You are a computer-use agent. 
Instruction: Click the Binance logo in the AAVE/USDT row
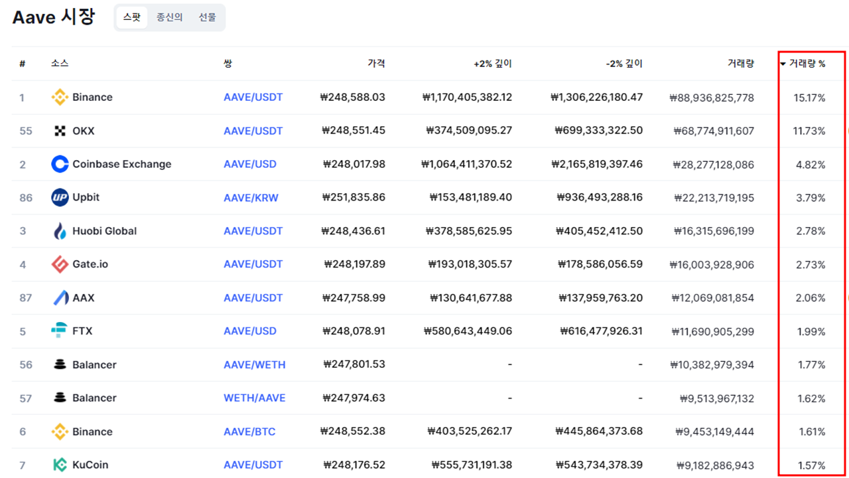coord(60,97)
